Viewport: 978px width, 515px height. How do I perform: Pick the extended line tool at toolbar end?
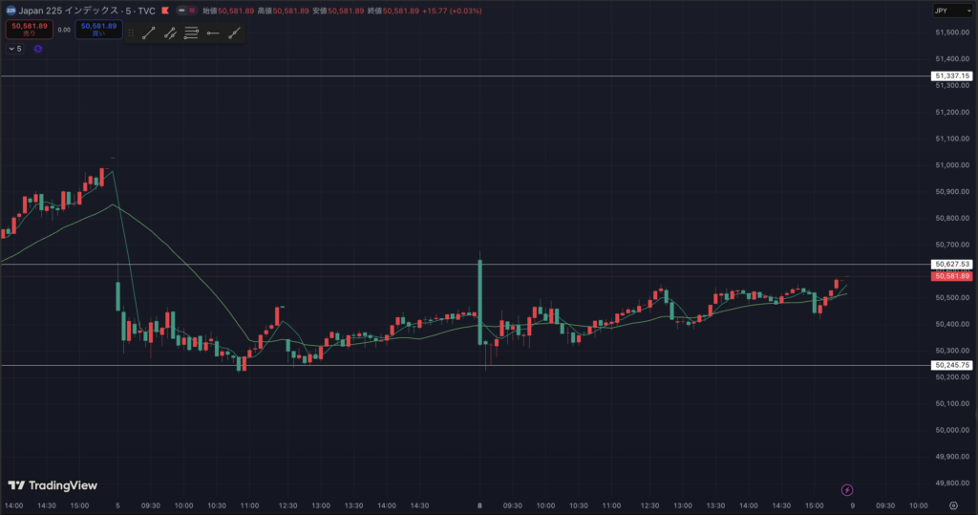[x=233, y=32]
